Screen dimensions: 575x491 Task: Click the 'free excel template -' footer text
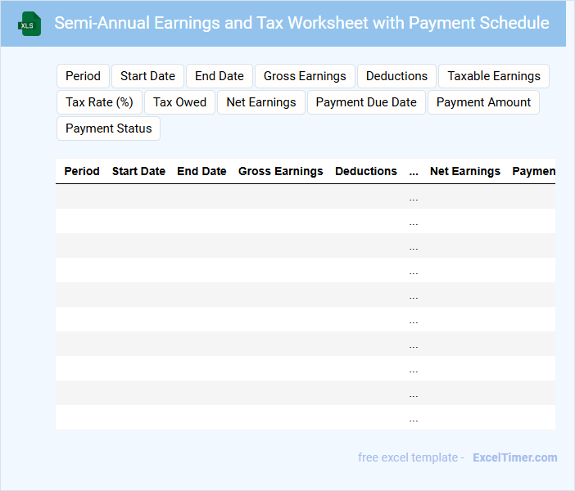click(411, 457)
